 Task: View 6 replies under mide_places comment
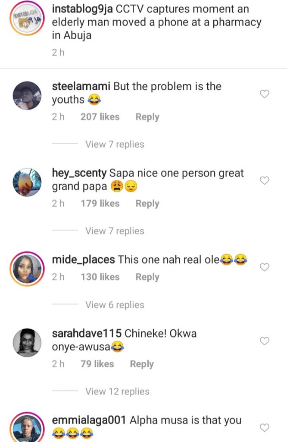point(115,305)
